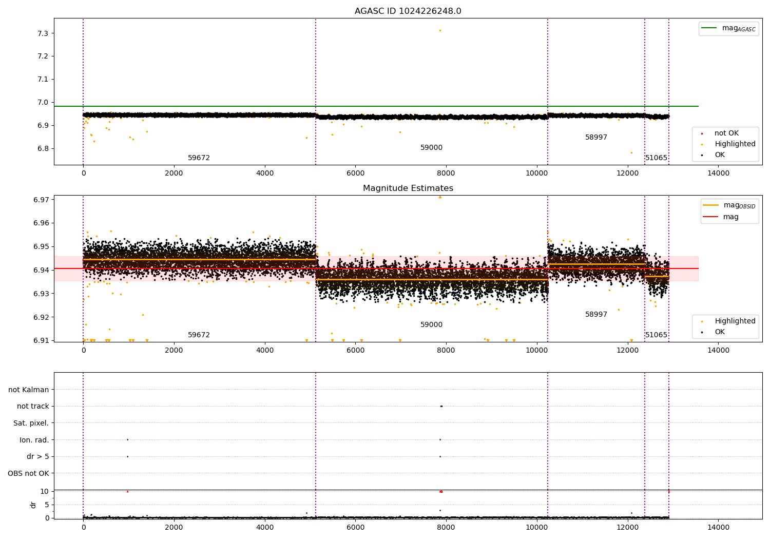Click the 6.94 y-axis tick in middle plot
The width and height of the screenshot is (770, 539).
point(41,270)
